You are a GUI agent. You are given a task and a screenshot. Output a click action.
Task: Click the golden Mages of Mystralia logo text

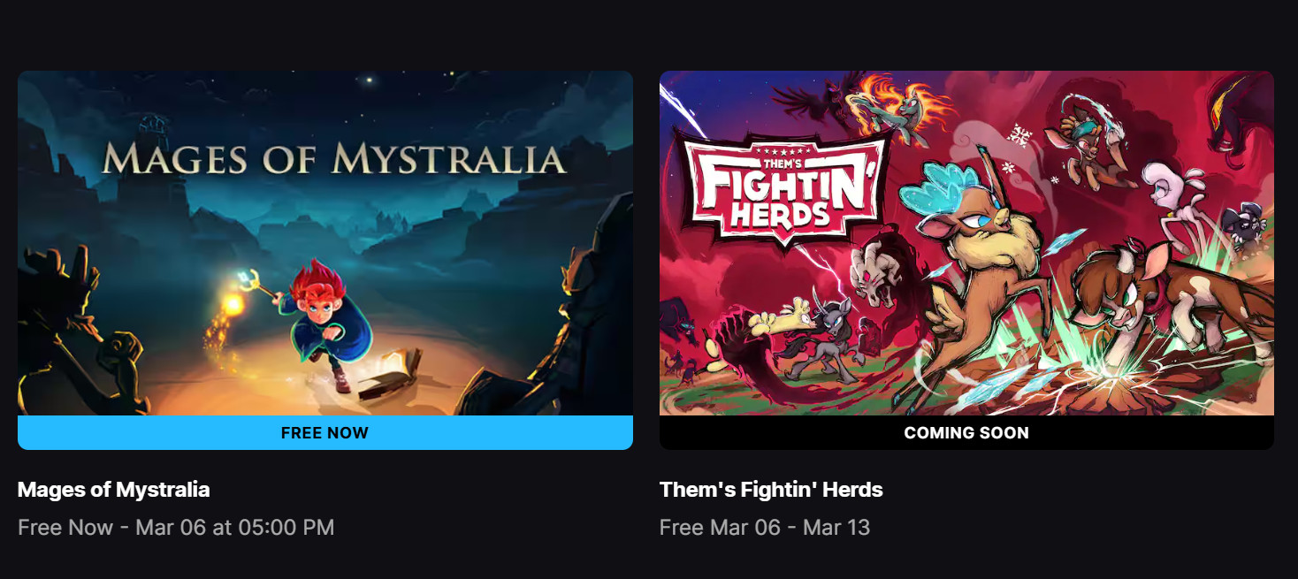click(333, 157)
